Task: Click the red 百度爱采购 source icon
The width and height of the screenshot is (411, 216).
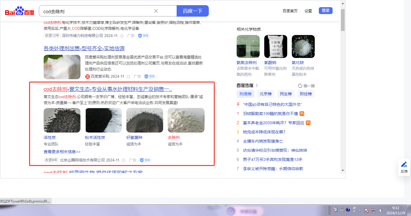Action: point(88,77)
